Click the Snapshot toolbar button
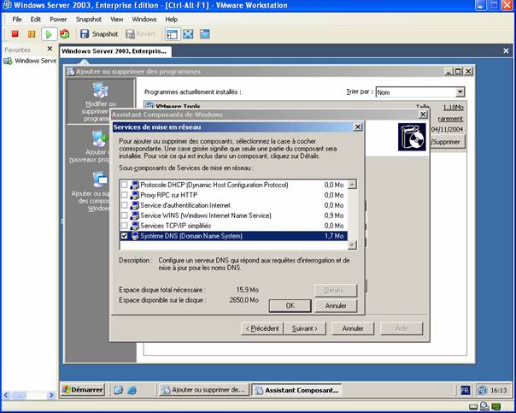516x413 pixels. [x=99, y=34]
